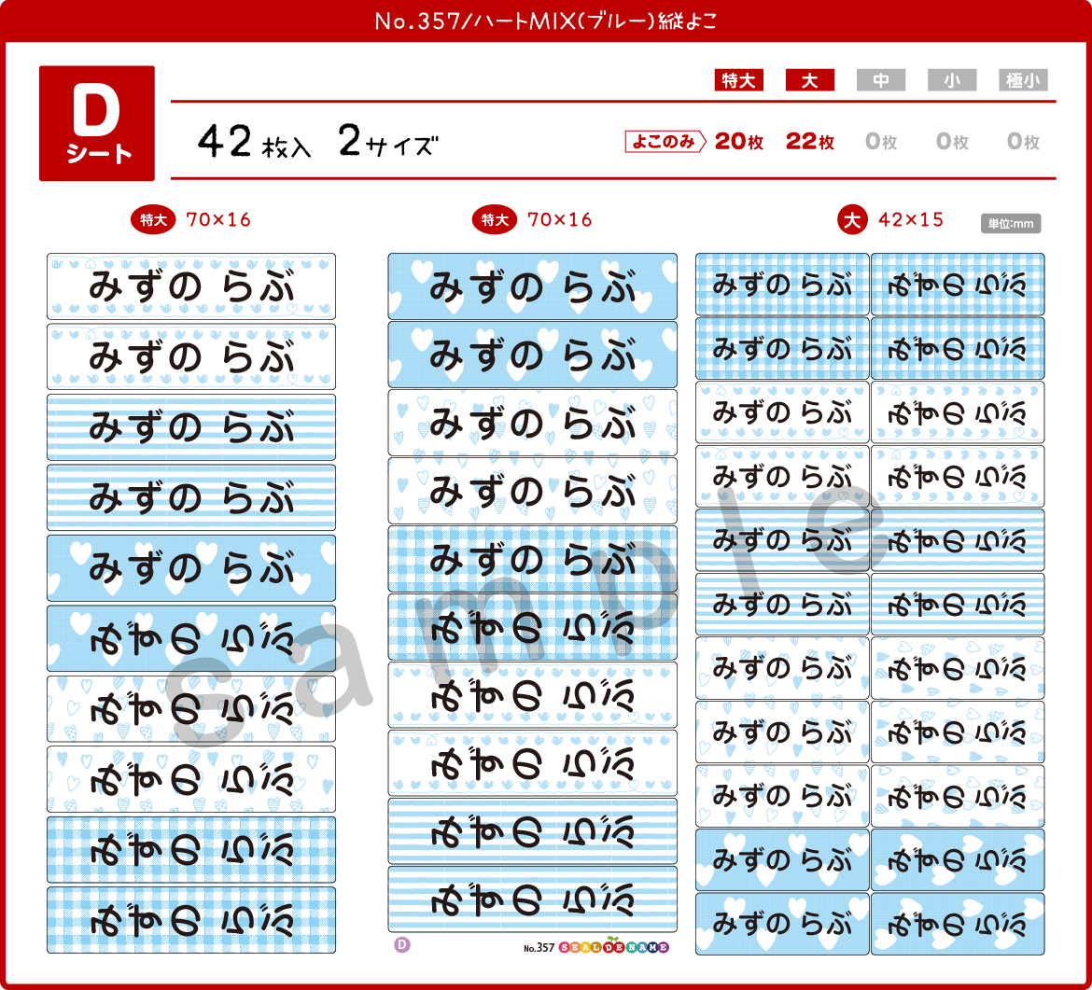Click the red '20枚' count

point(739,141)
